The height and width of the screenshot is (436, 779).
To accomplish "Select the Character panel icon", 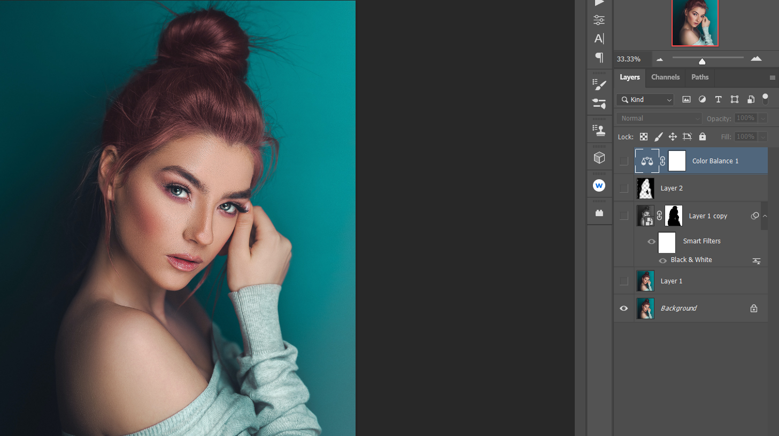I will coord(599,38).
